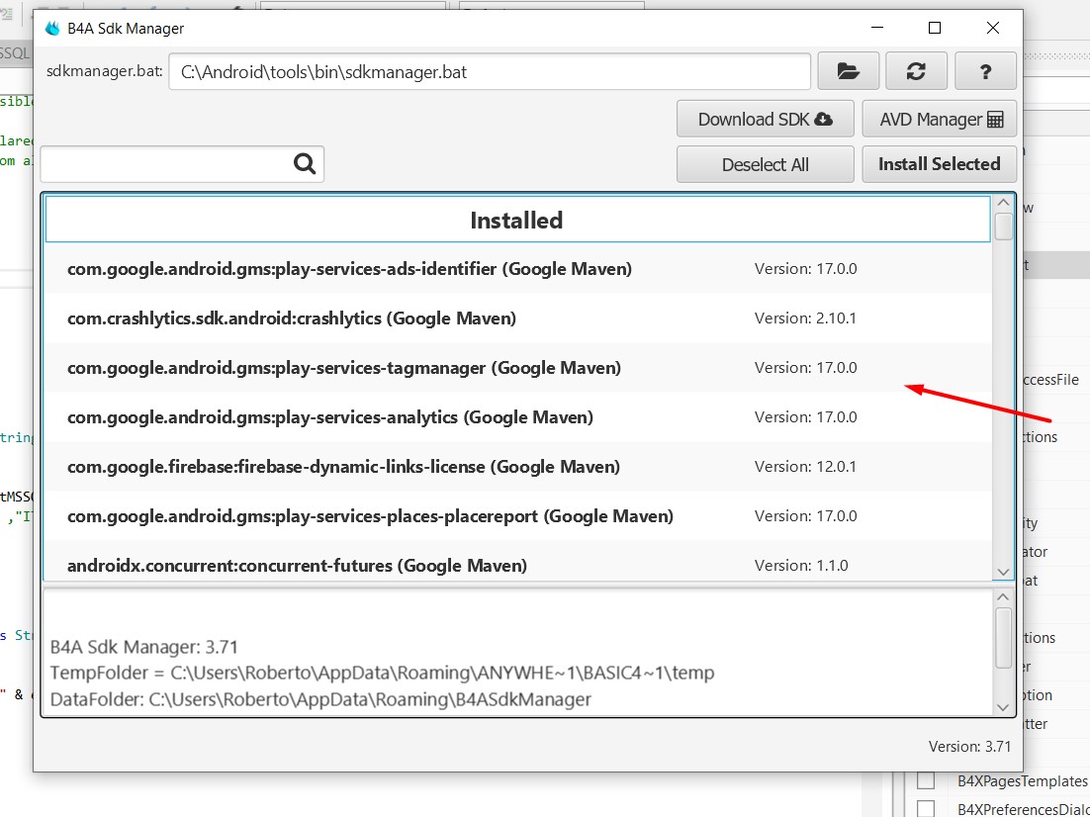Viewport: 1090px width, 817px height.
Task: Open folder browser for sdkmanager.bat path
Action: (x=848, y=71)
